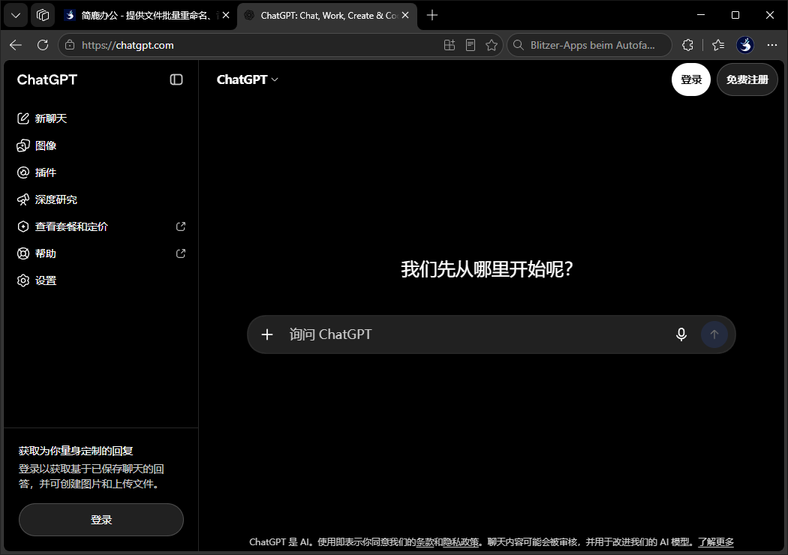Add page to favorites star icon

492,45
